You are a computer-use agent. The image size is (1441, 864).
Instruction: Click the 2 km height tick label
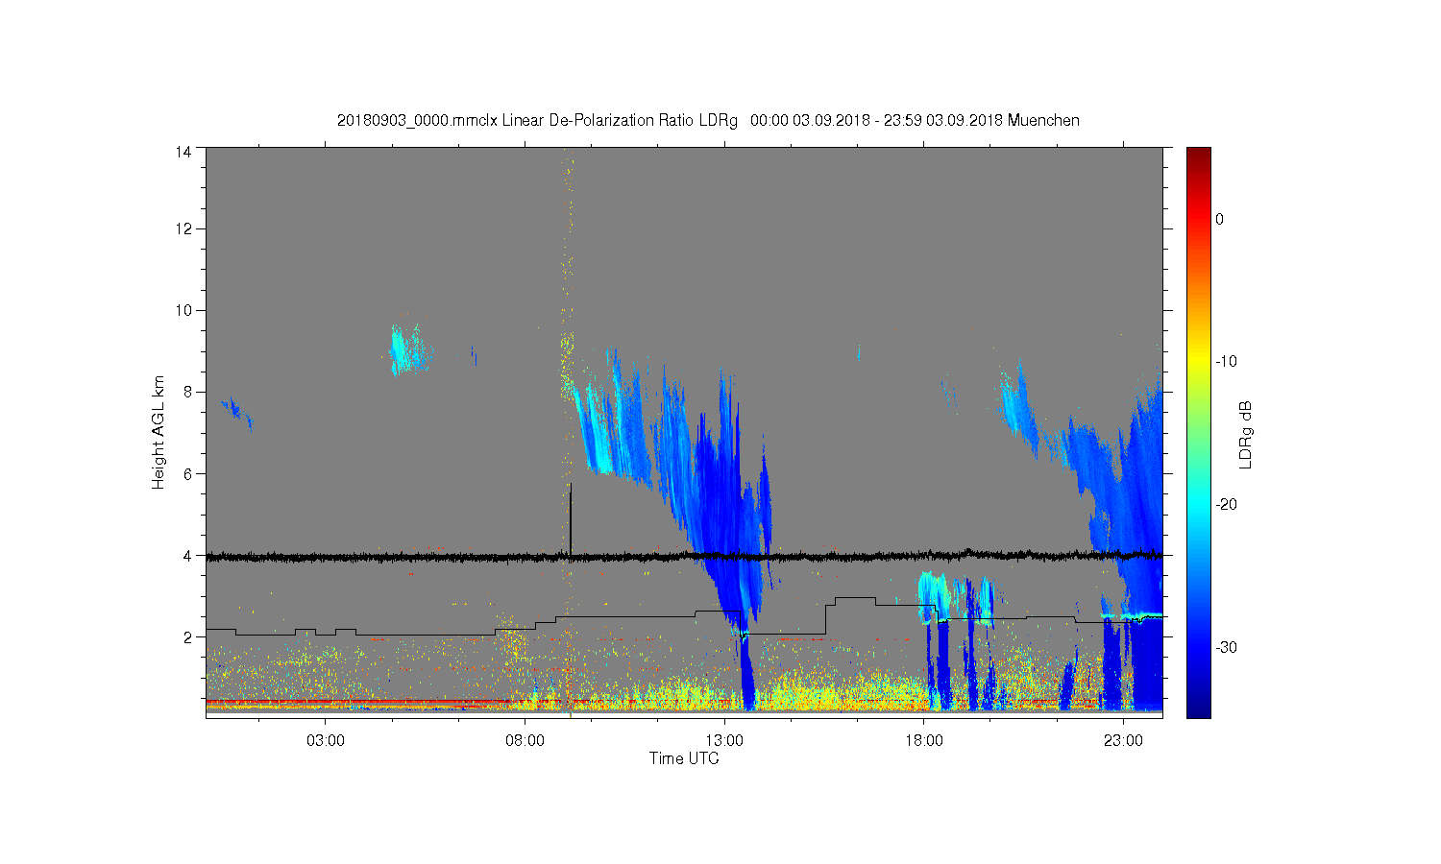pyautogui.click(x=187, y=636)
